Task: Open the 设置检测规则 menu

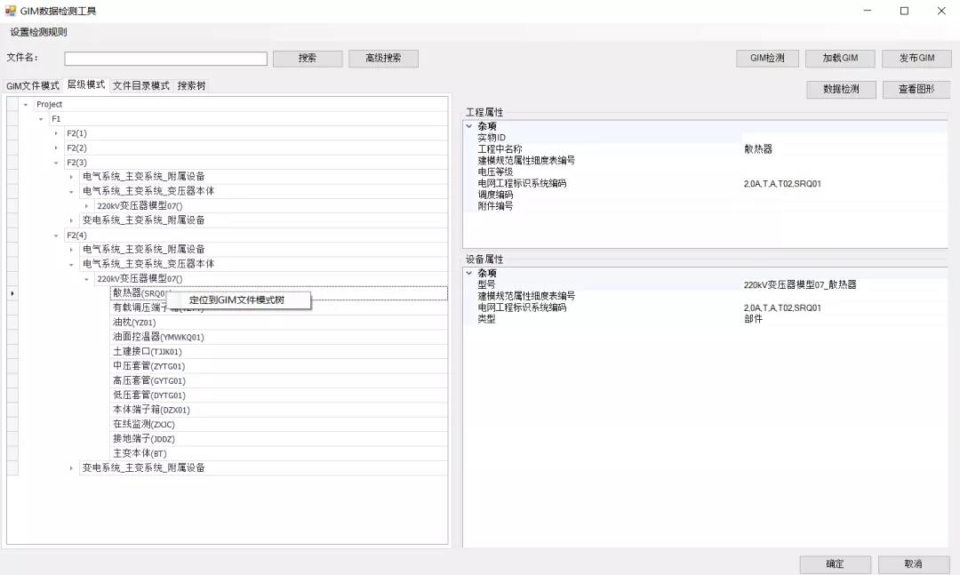Action: (38, 32)
